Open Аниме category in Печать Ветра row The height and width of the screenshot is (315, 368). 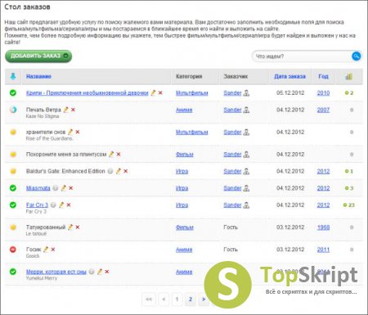[x=184, y=110]
